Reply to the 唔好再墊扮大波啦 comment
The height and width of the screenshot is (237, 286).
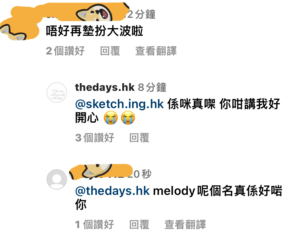(110, 51)
